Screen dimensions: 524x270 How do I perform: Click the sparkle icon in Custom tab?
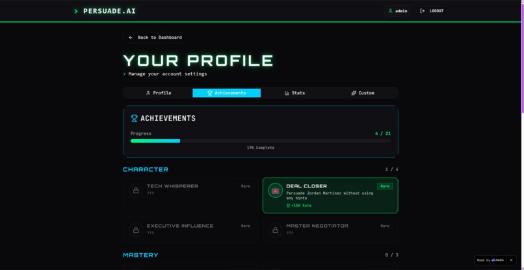coord(354,93)
